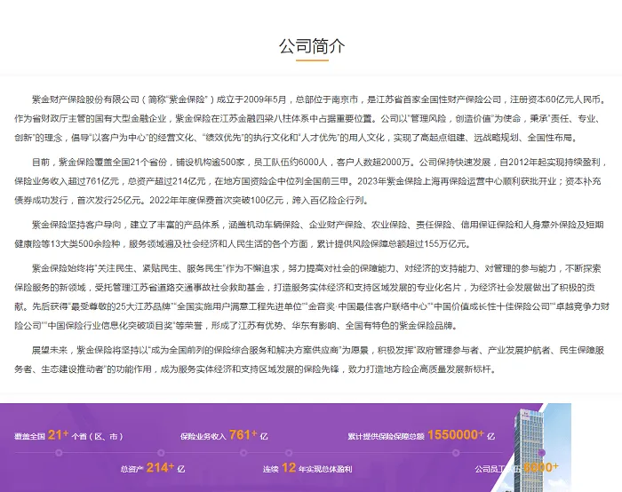The width and height of the screenshot is (622, 492).
Task: Click the 总资产 214+ 亿 statistic
Action: 152,467
